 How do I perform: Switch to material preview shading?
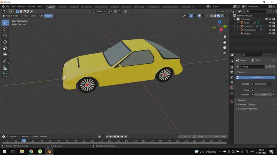218,16
